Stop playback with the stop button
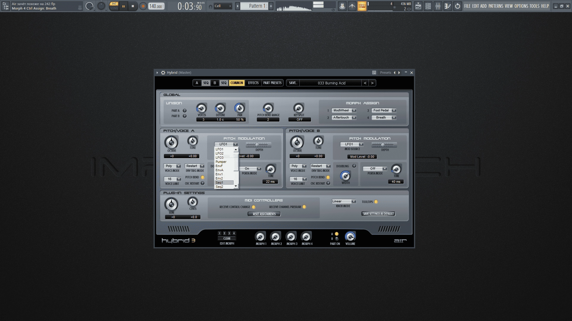Screen dimensions: 572x321 point(133,6)
